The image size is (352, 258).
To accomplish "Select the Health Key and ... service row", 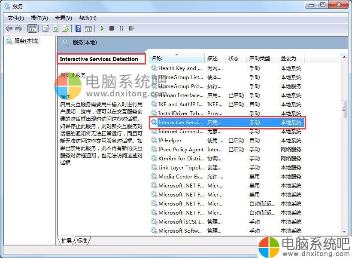I will coord(227,68).
